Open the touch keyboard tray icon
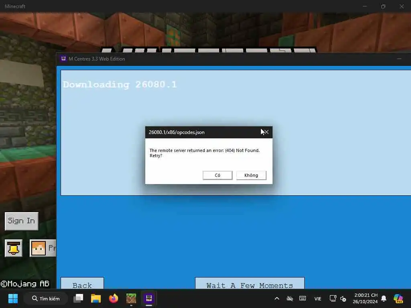This screenshot has height=308, width=411. [303, 298]
